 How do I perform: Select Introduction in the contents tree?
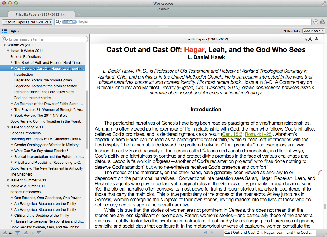[x=23, y=74]
